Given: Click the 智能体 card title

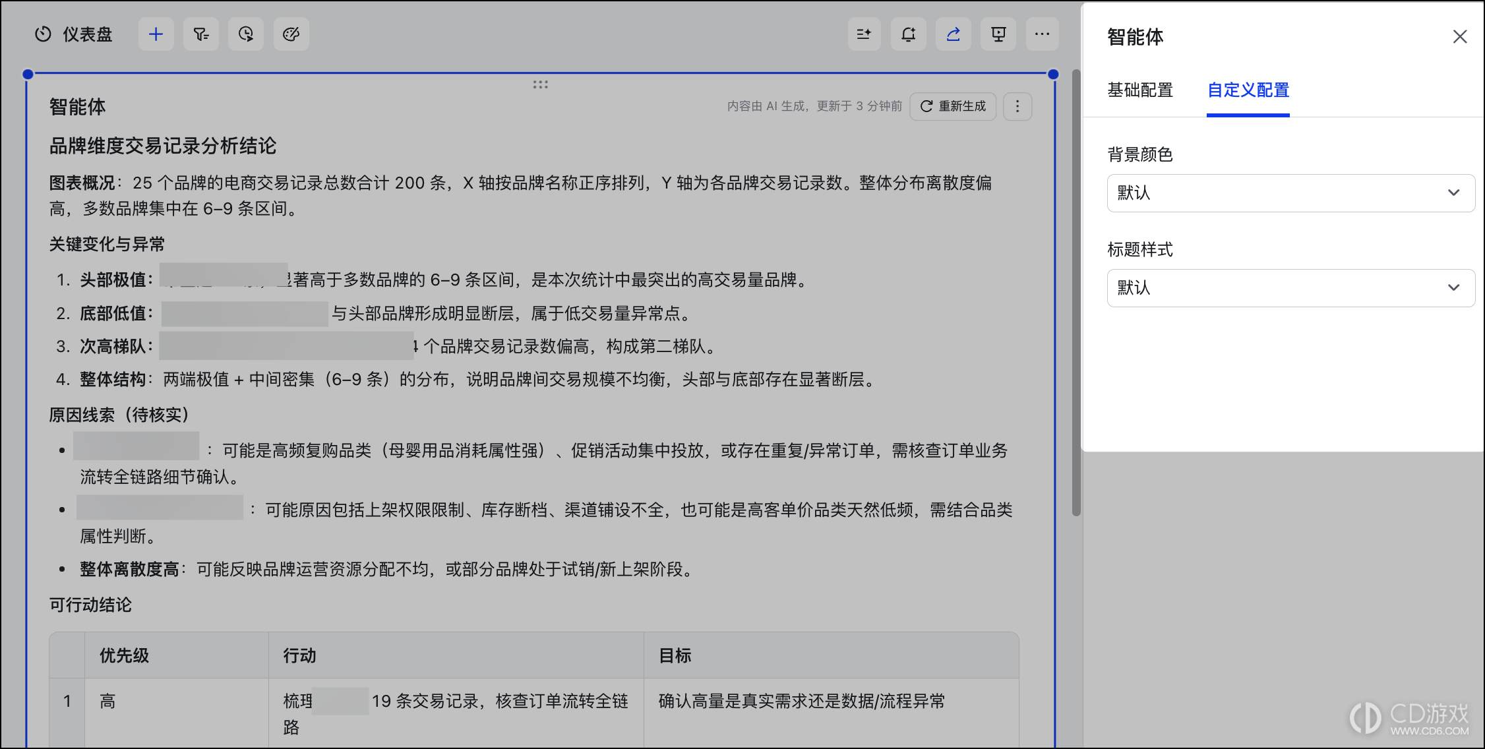Looking at the screenshot, I should (78, 107).
